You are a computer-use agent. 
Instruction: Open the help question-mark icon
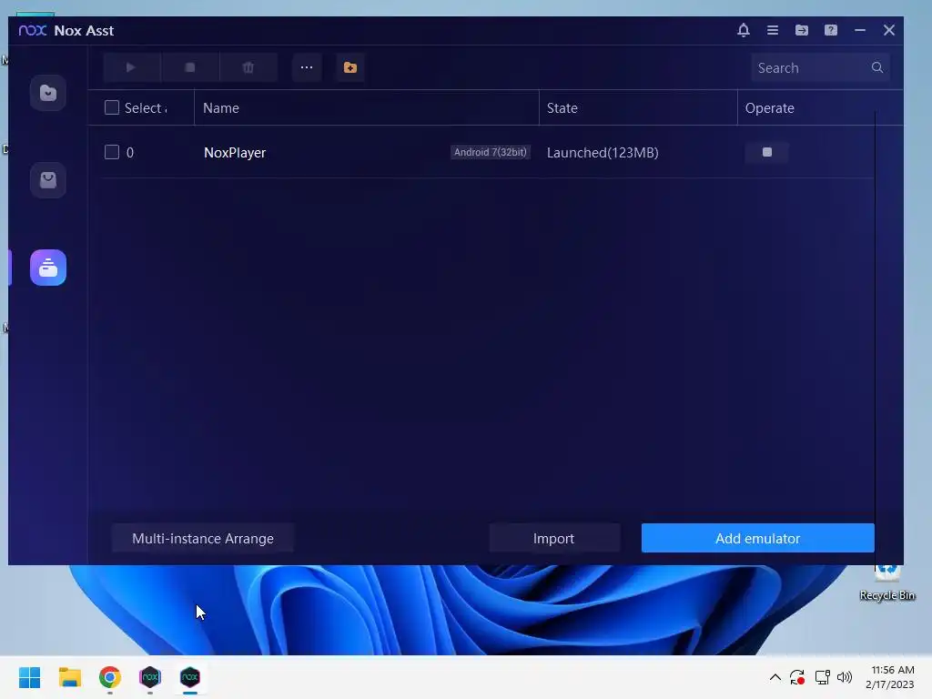tap(830, 30)
